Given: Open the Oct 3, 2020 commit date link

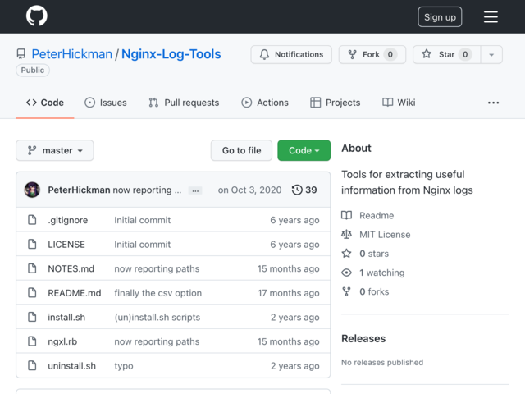Looking at the screenshot, I should click(x=249, y=190).
